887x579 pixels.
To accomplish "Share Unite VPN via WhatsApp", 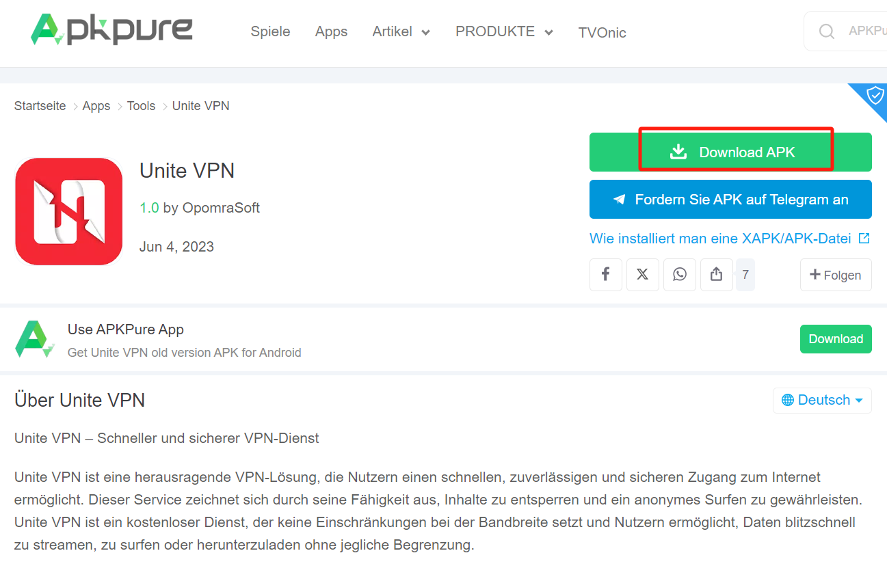I will [x=680, y=274].
